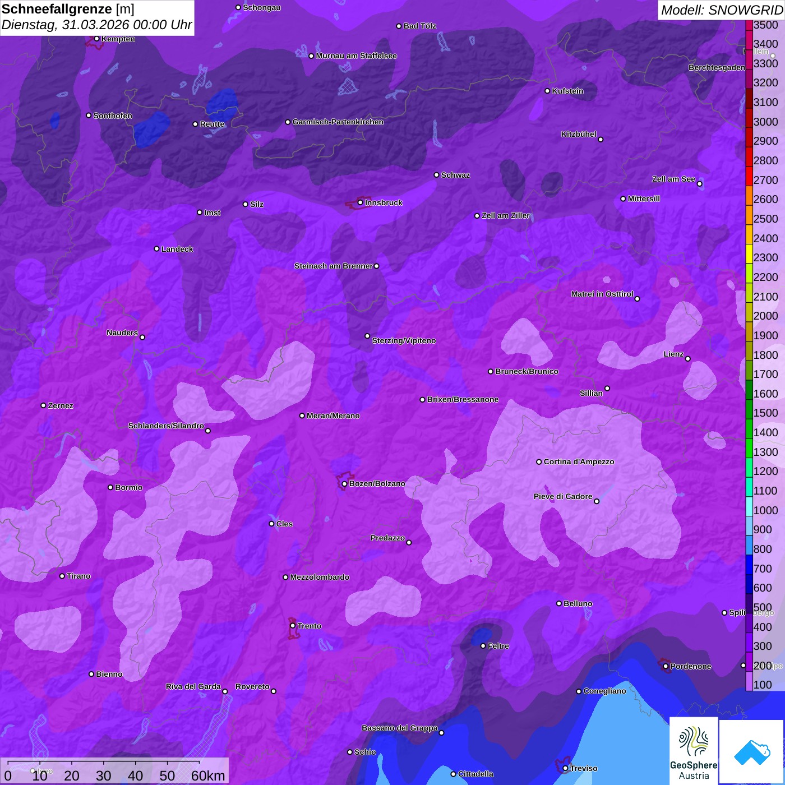Image resolution: width=785 pixels, height=785 pixels.
Task: Select the Innsbruck city marker dot
Action: pos(361,202)
